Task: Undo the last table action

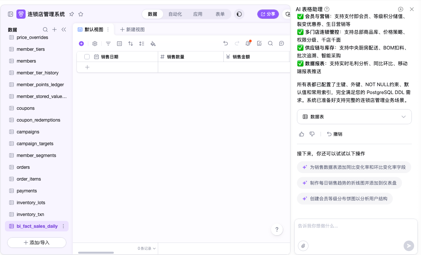Action: (225, 43)
